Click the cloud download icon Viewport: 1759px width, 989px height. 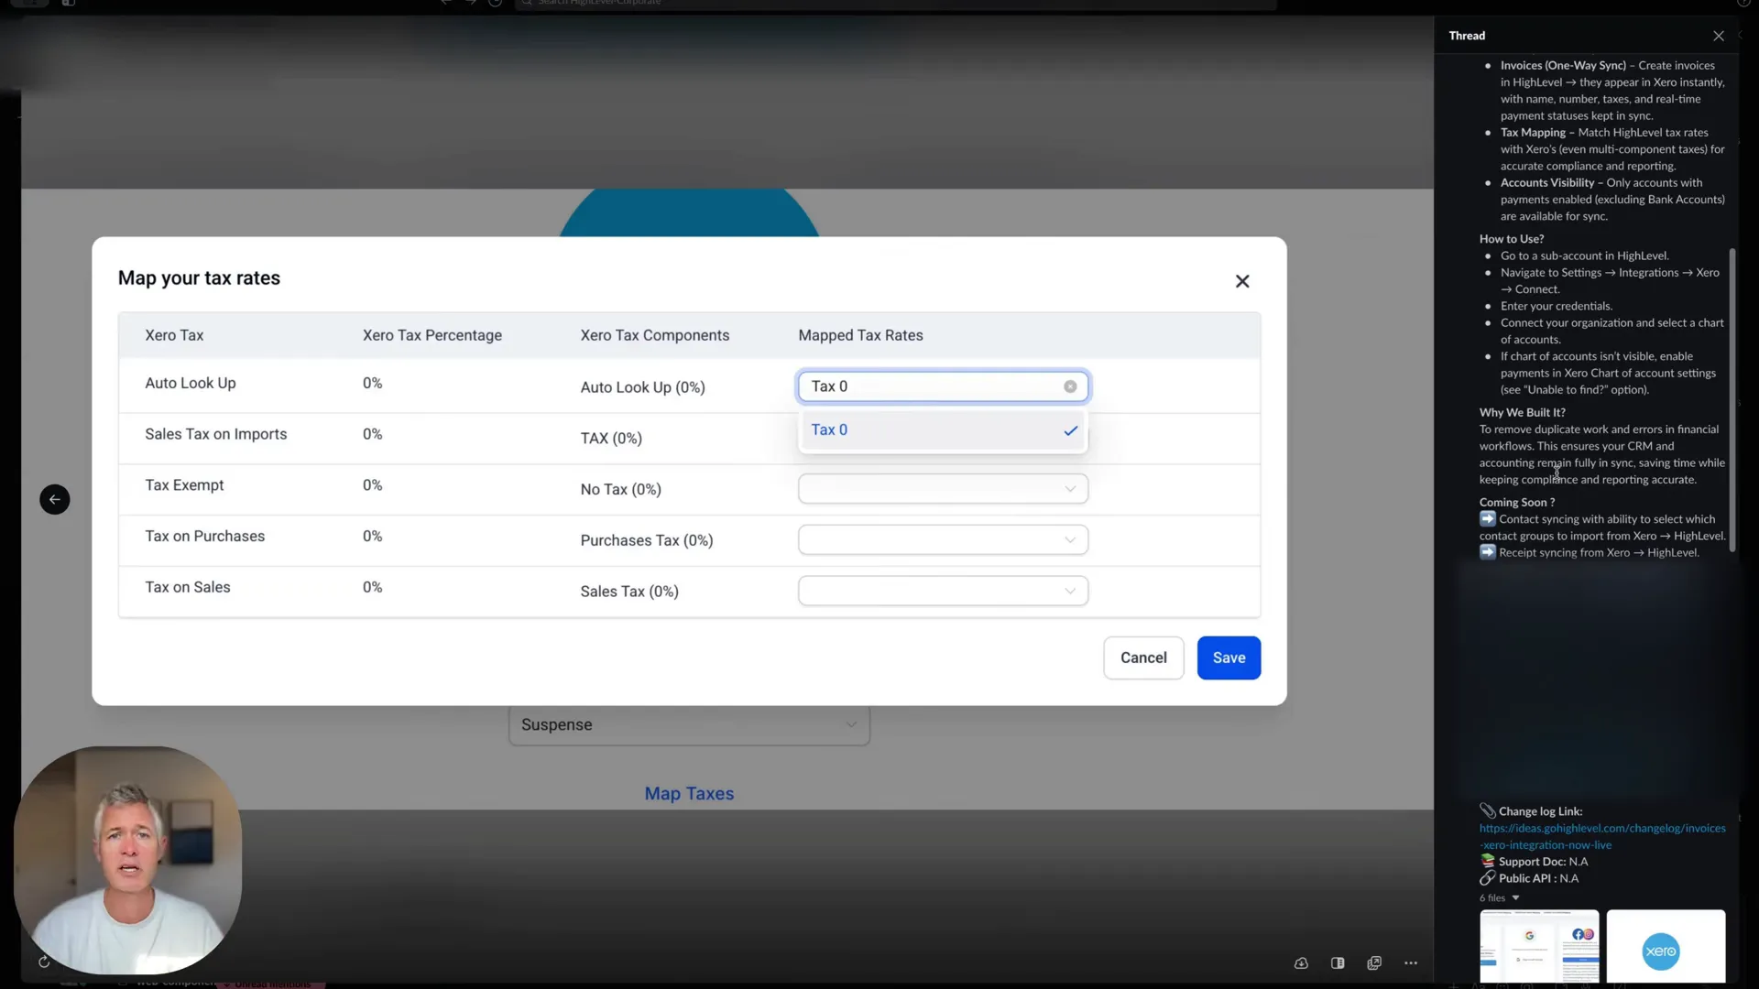pyautogui.click(x=1301, y=962)
